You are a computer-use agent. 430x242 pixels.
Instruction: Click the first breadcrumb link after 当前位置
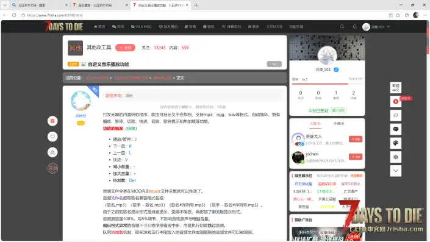[x=98, y=78]
